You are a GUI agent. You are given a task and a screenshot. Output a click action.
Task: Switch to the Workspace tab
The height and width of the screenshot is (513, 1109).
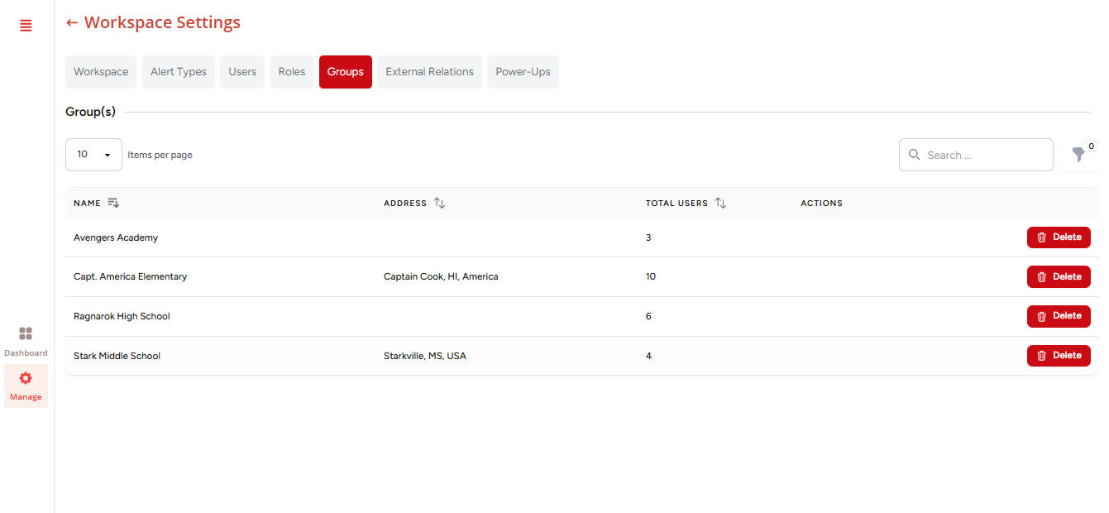coord(101,72)
